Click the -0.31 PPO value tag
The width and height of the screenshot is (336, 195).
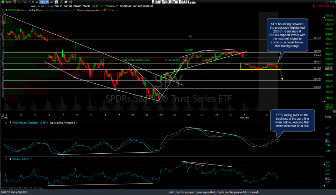coord(328,141)
